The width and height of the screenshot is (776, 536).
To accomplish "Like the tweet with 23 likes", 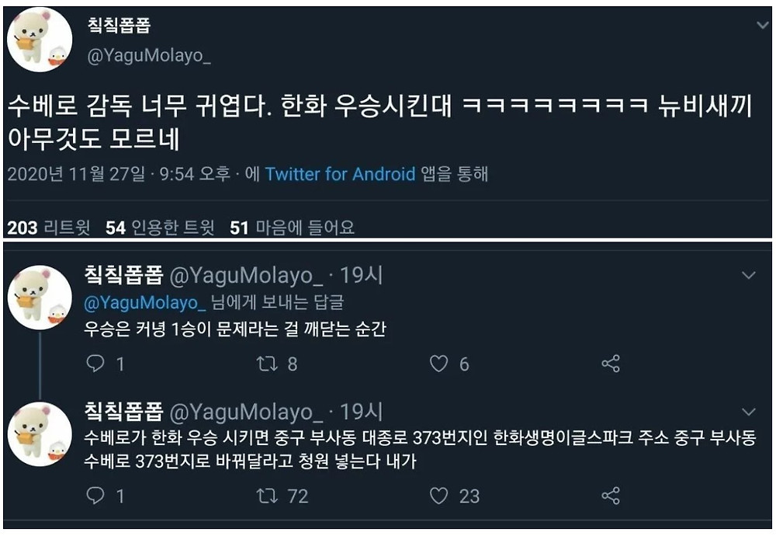I will click(439, 496).
